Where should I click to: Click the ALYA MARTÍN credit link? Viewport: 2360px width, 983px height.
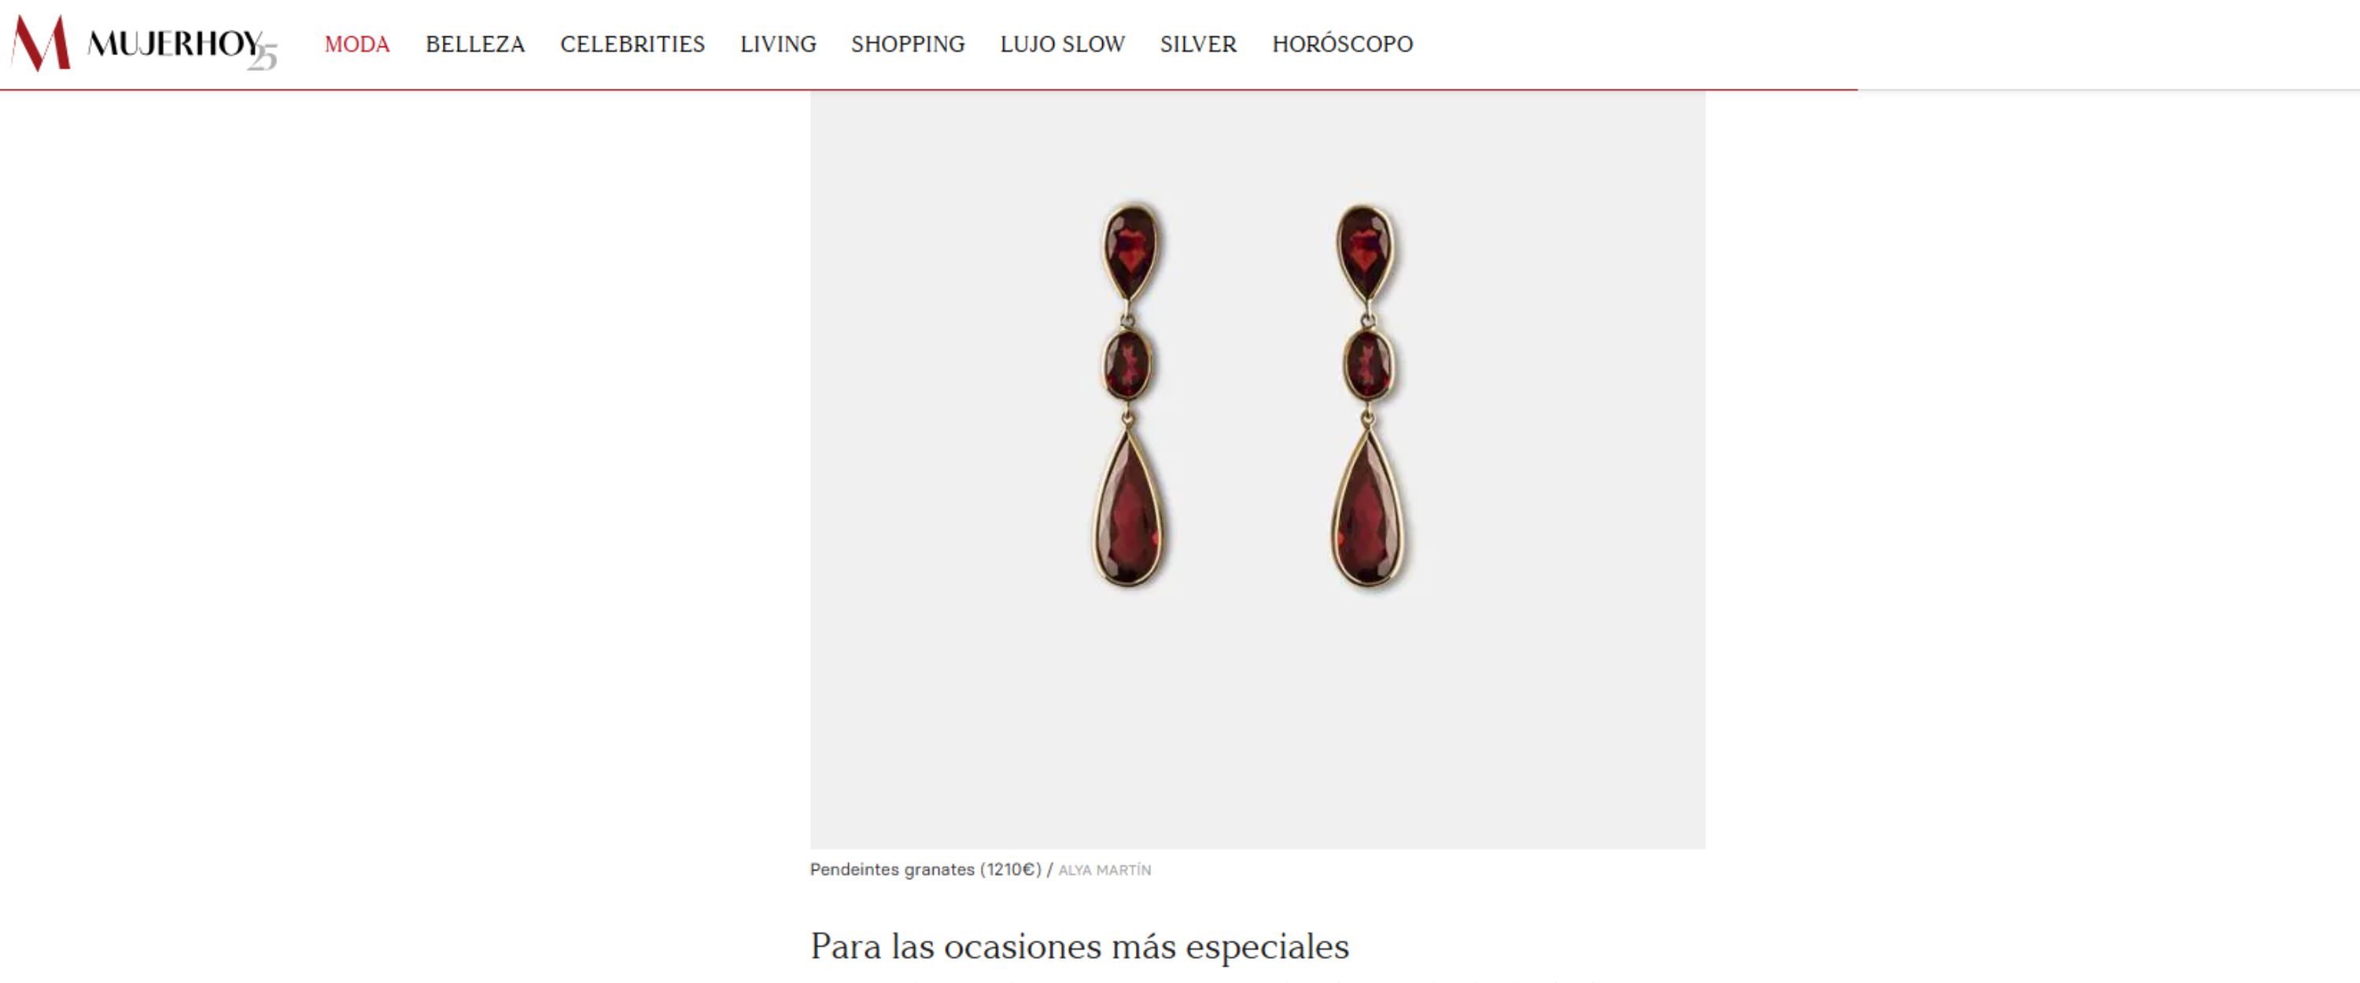pyautogui.click(x=1105, y=871)
